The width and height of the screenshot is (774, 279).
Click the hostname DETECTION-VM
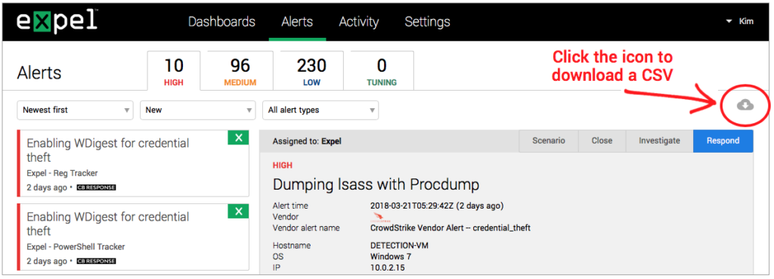399,246
